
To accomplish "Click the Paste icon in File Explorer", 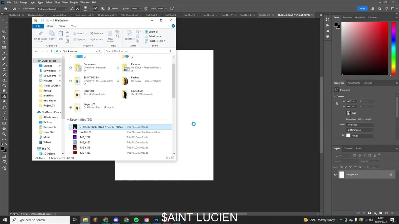I will click(x=60, y=35).
